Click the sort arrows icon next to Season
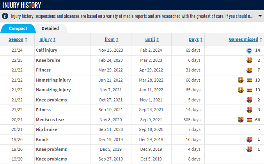 (x=26, y=40)
